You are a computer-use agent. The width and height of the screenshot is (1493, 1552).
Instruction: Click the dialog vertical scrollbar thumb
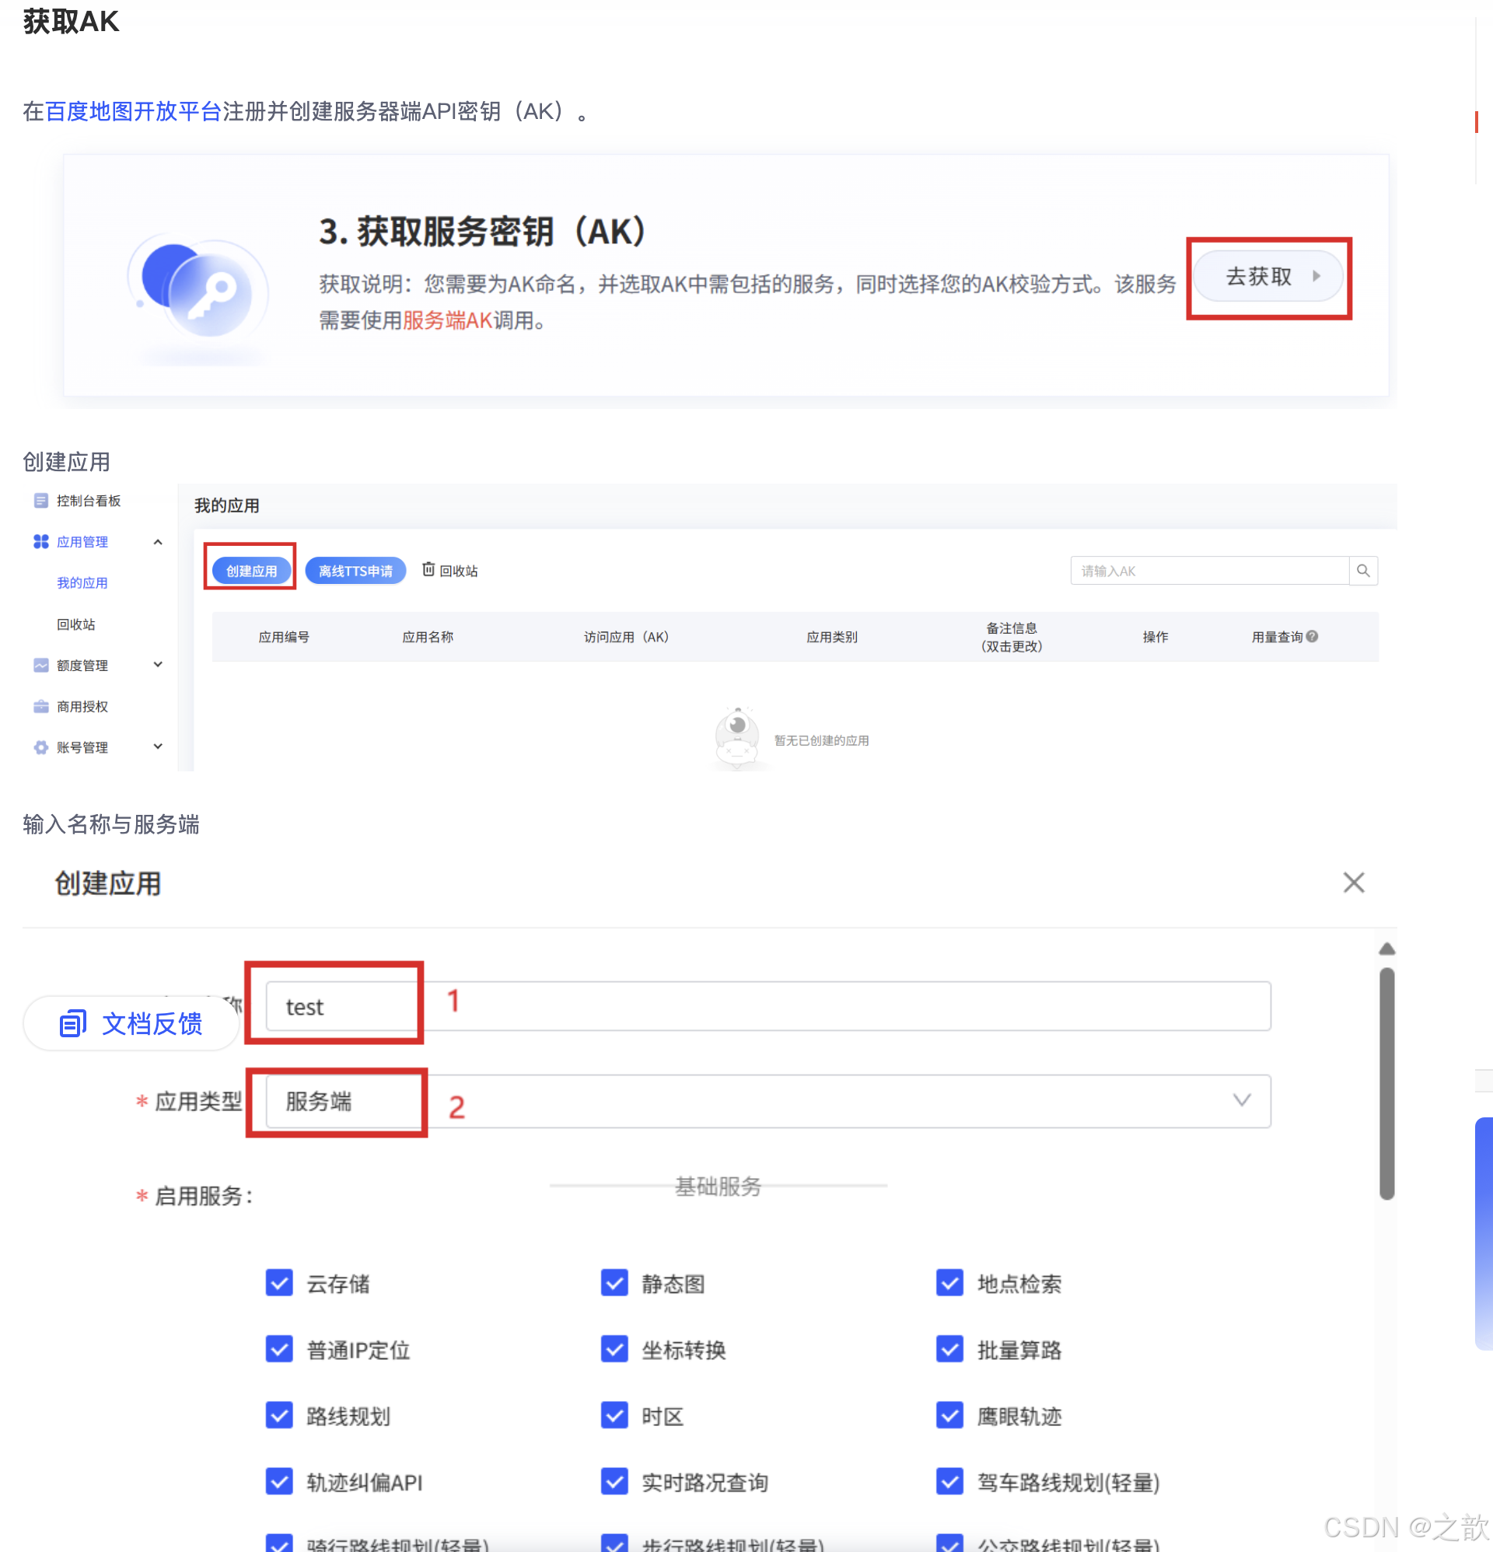coord(1386,1082)
